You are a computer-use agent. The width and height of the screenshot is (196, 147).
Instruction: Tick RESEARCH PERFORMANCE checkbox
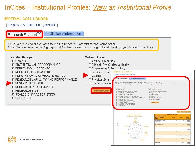13,87
